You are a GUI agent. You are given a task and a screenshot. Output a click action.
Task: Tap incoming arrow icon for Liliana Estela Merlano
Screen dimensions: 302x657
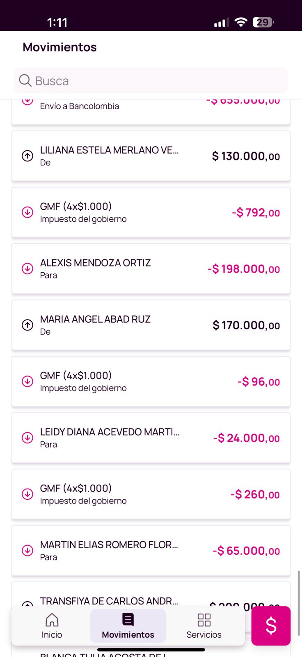pos(27,156)
